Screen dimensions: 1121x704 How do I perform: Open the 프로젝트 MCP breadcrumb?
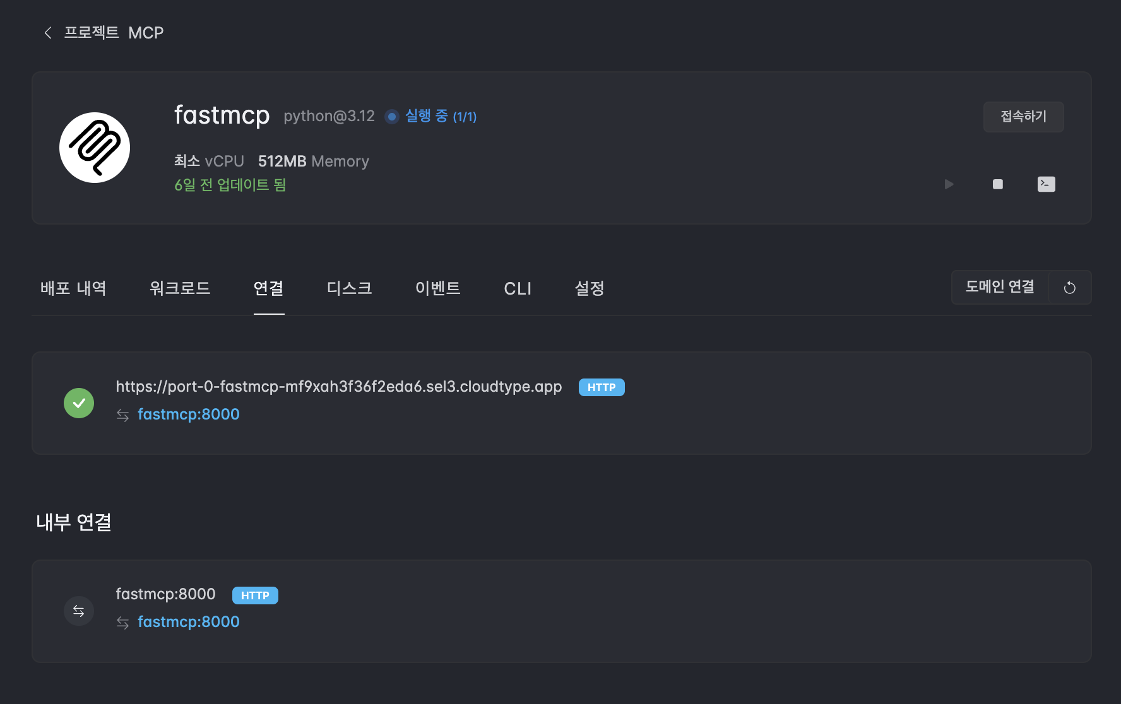(114, 33)
